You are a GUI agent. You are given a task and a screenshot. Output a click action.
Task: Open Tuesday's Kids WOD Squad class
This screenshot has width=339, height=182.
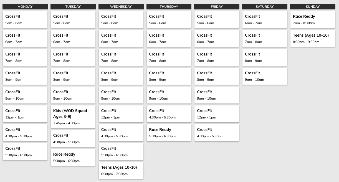73,117
